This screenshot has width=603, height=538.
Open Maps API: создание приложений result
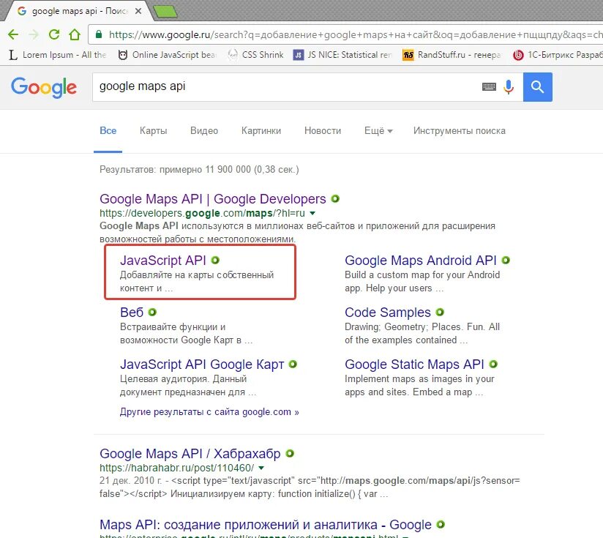point(266,525)
